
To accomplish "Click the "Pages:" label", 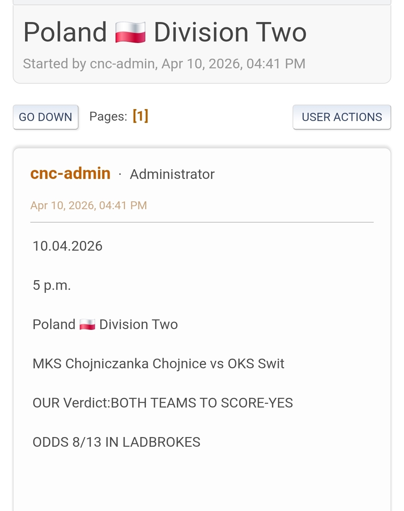I will click(x=108, y=117).
